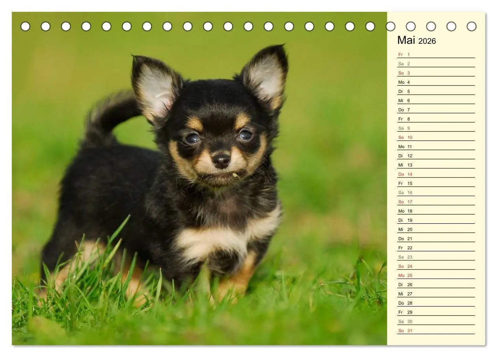Select the 'So 24' calendar row

(x=436, y=266)
